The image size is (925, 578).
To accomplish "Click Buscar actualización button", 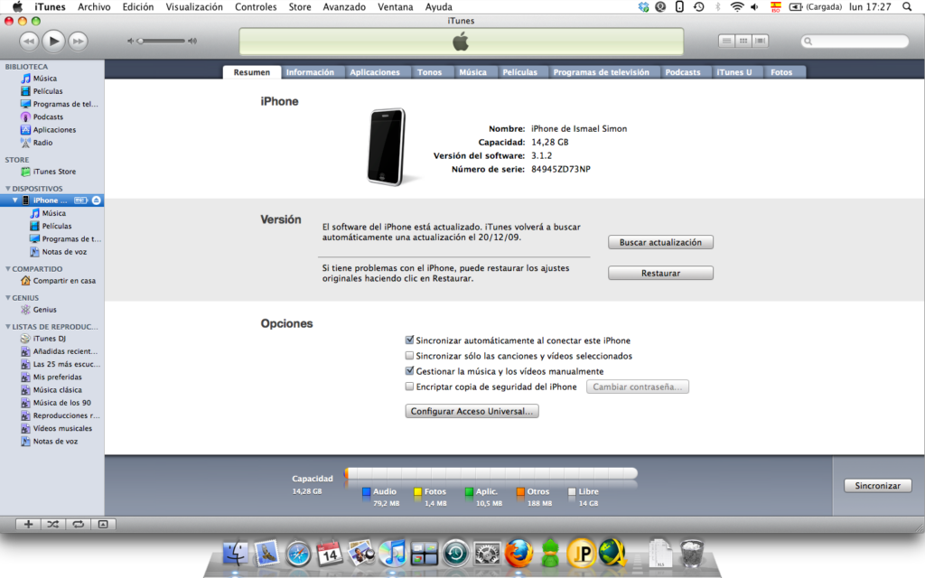I will (660, 242).
